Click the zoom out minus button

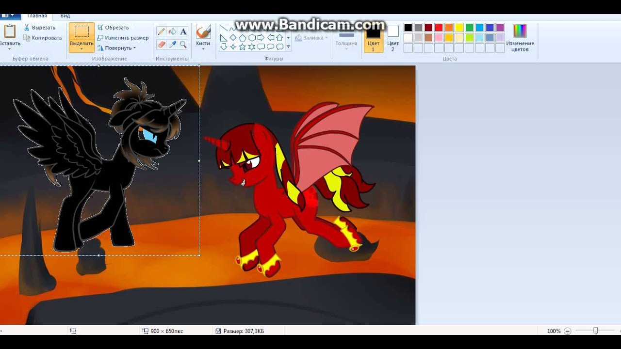pyautogui.click(x=568, y=331)
